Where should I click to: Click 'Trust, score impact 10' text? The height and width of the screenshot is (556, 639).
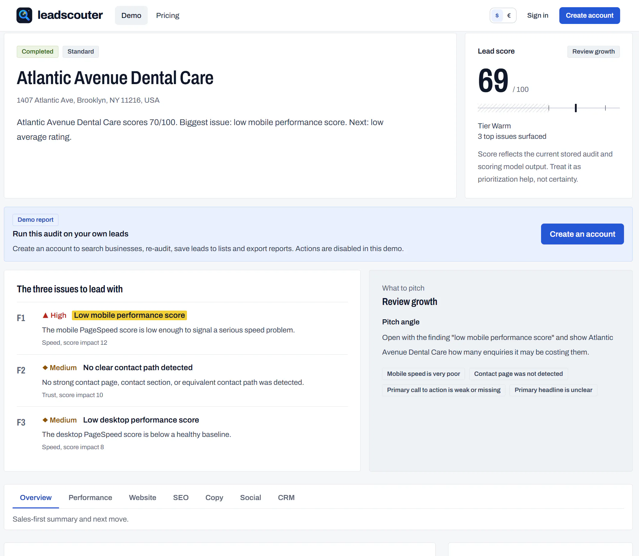click(72, 395)
